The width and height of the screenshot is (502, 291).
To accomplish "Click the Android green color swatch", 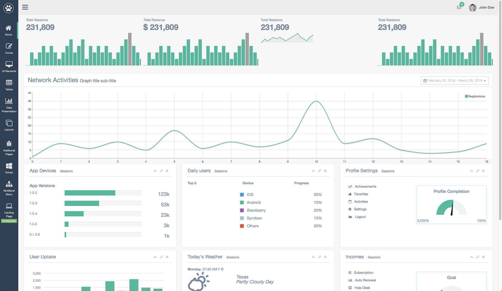I will click(242, 203).
